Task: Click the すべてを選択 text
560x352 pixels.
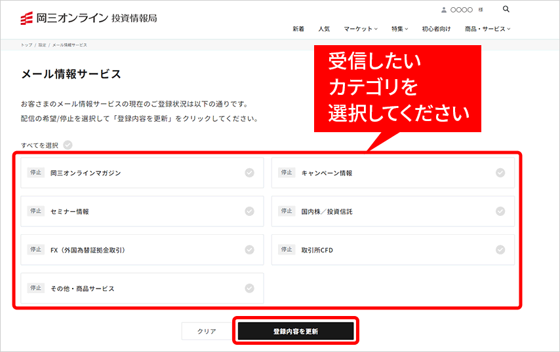Action: pyautogui.click(x=39, y=145)
